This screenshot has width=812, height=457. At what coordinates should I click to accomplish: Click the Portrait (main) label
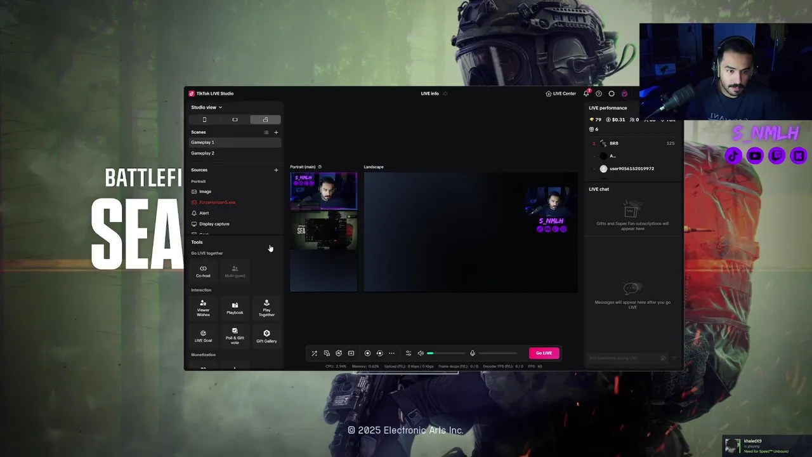click(303, 167)
